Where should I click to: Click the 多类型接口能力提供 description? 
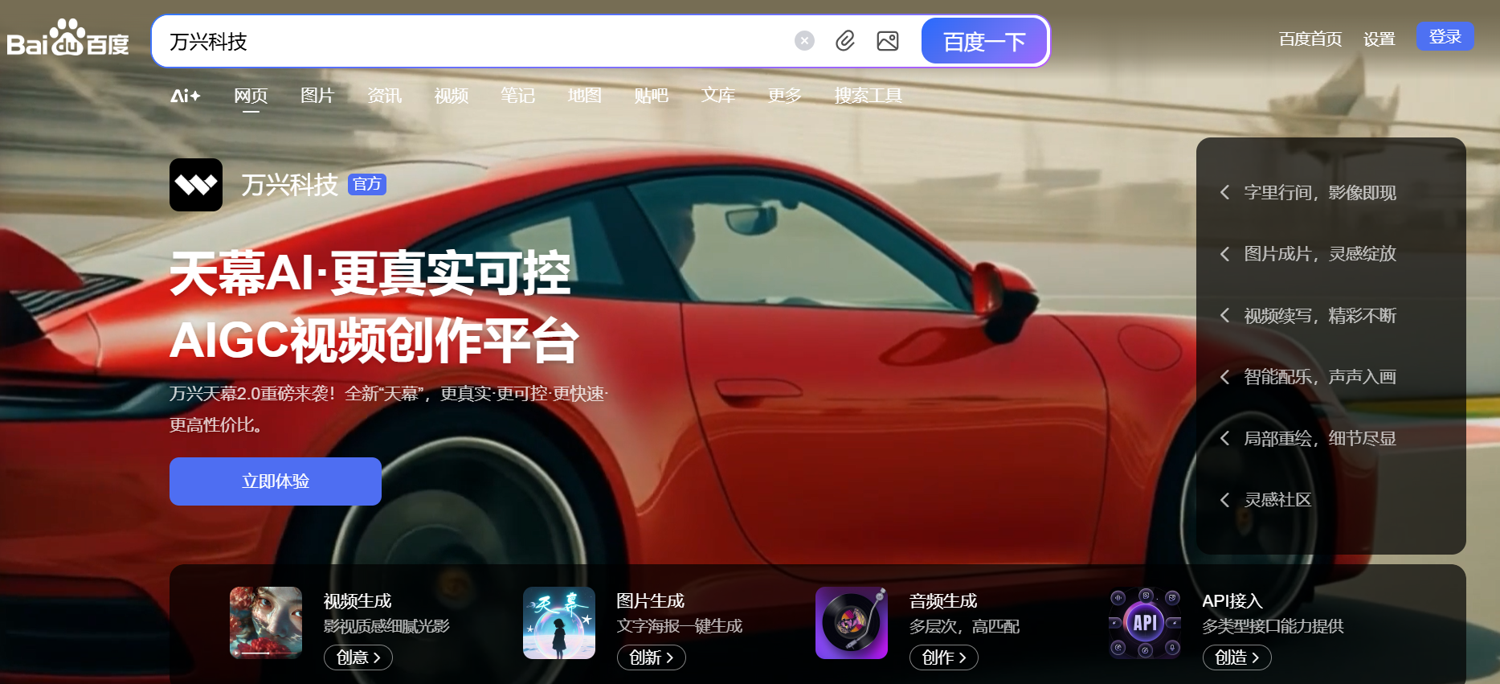point(1273,626)
